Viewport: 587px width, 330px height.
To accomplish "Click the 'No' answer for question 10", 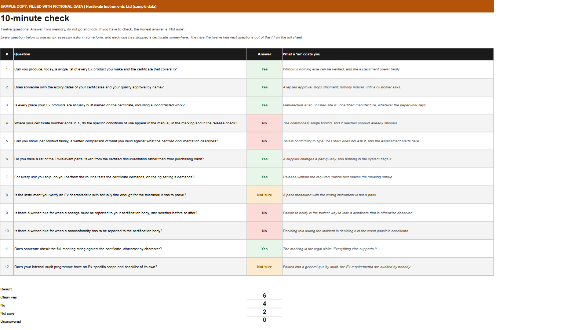I will 265,231.
